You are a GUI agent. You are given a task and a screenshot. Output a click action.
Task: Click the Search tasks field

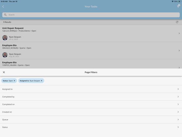91,15
